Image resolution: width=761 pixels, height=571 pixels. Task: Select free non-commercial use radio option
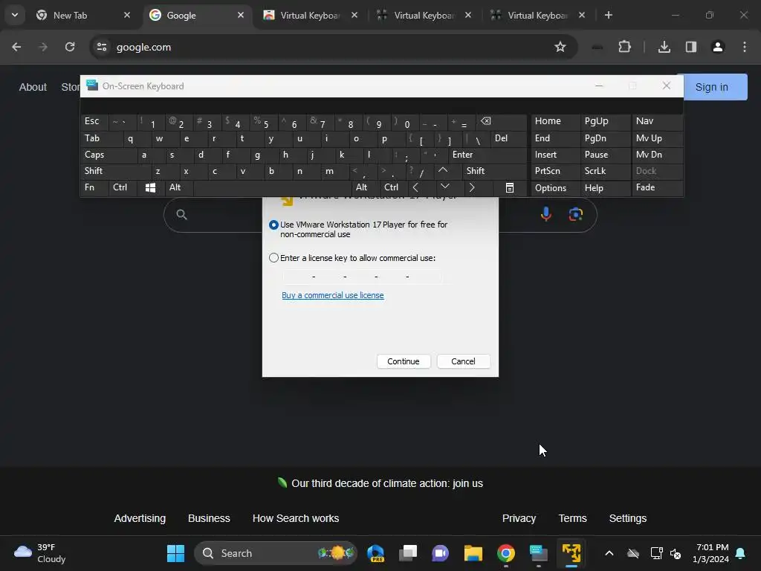273,225
